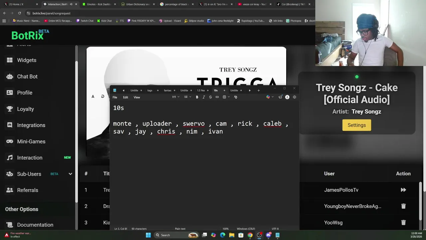Click clear formatting icon in Notepad
The height and width of the screenshot is (240, 426).
point(236,97)
